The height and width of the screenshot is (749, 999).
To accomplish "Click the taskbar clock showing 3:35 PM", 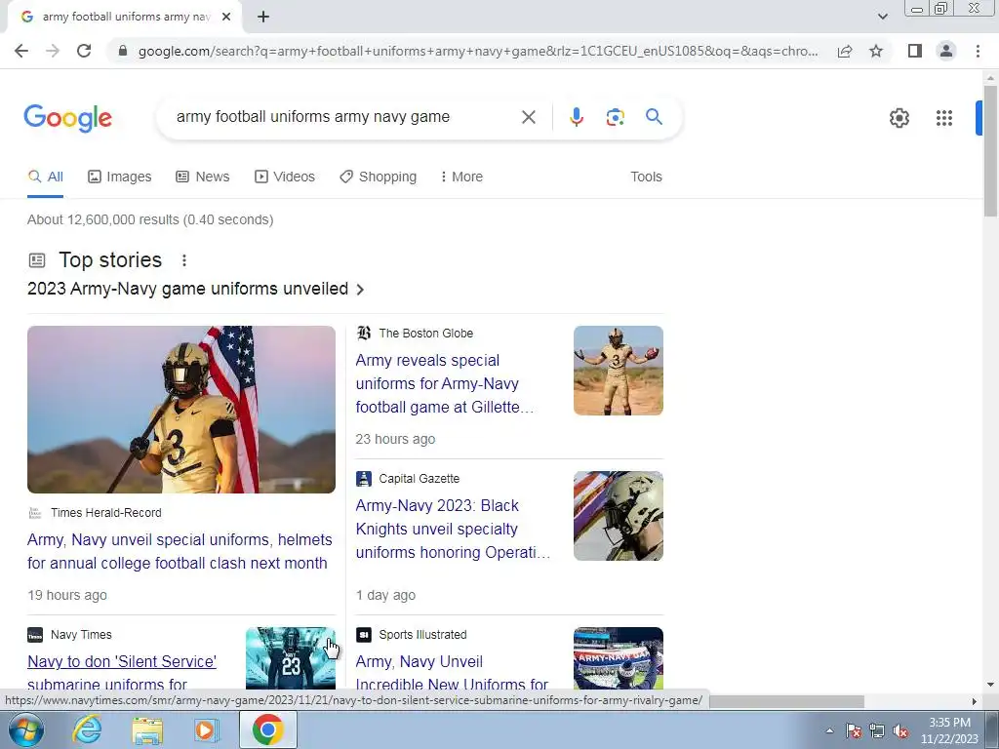I will [949, 730].
